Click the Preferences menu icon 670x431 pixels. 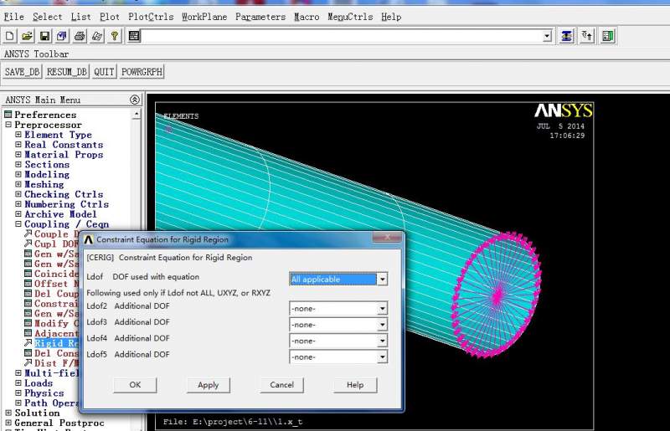(x=8, y=115)
